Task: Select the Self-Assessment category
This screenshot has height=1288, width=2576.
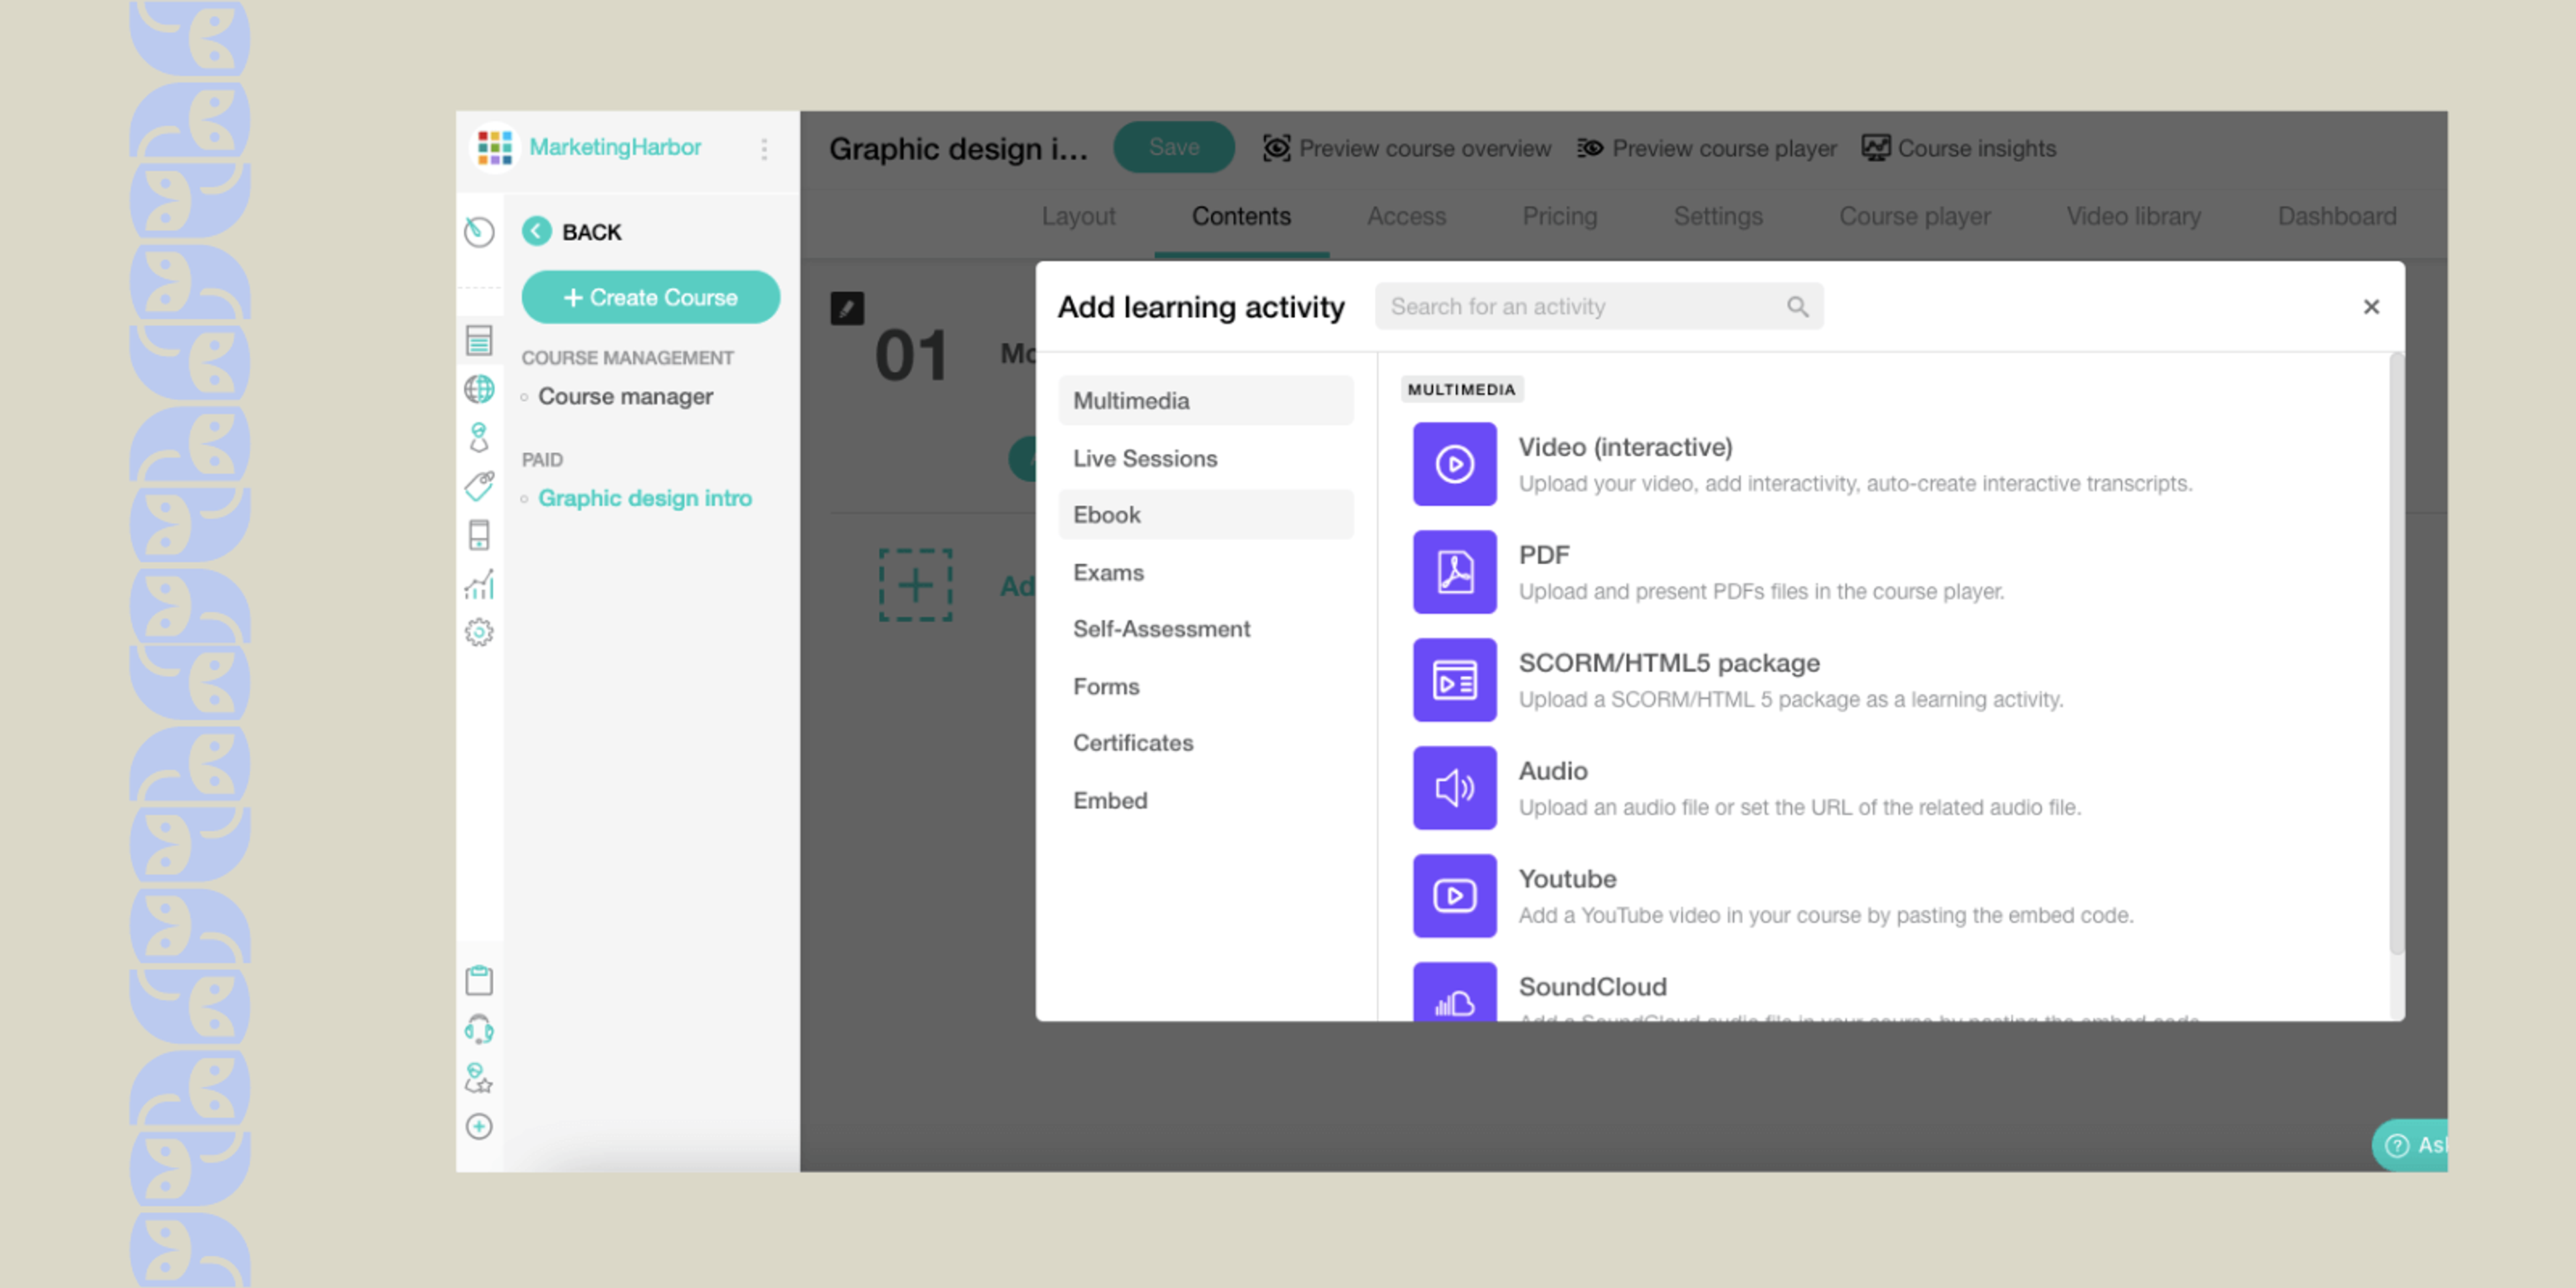Action: point(1205,629)
